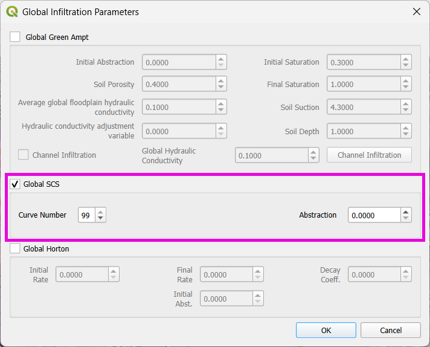
Task: Click the Horton Decay Coeff. field
Action: (x=373, y=274)
